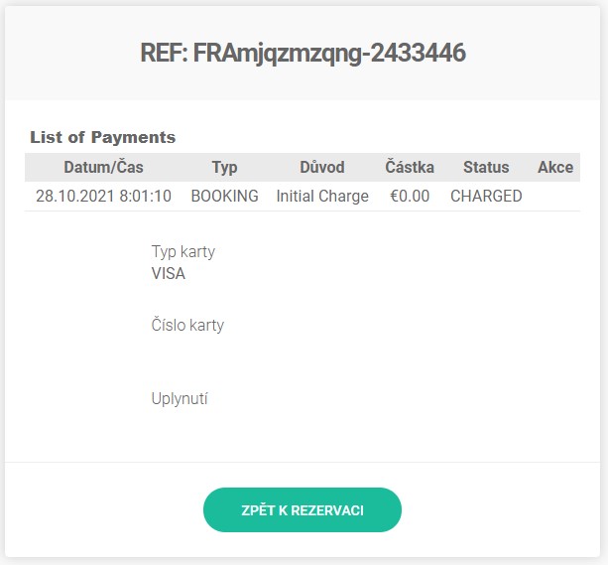The image size is (608, 565).
Task: Select the CHARGED status cell
Action: pyautogui.click(x=486, y=196)
